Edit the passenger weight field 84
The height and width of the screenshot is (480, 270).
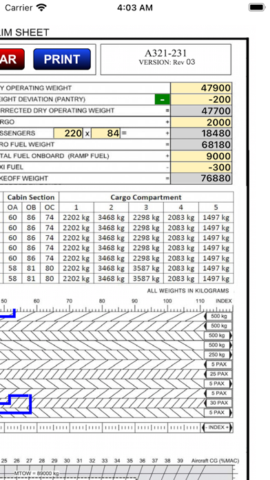coord(106,134)
